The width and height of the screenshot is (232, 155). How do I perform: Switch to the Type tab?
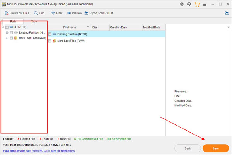[34, 22]
